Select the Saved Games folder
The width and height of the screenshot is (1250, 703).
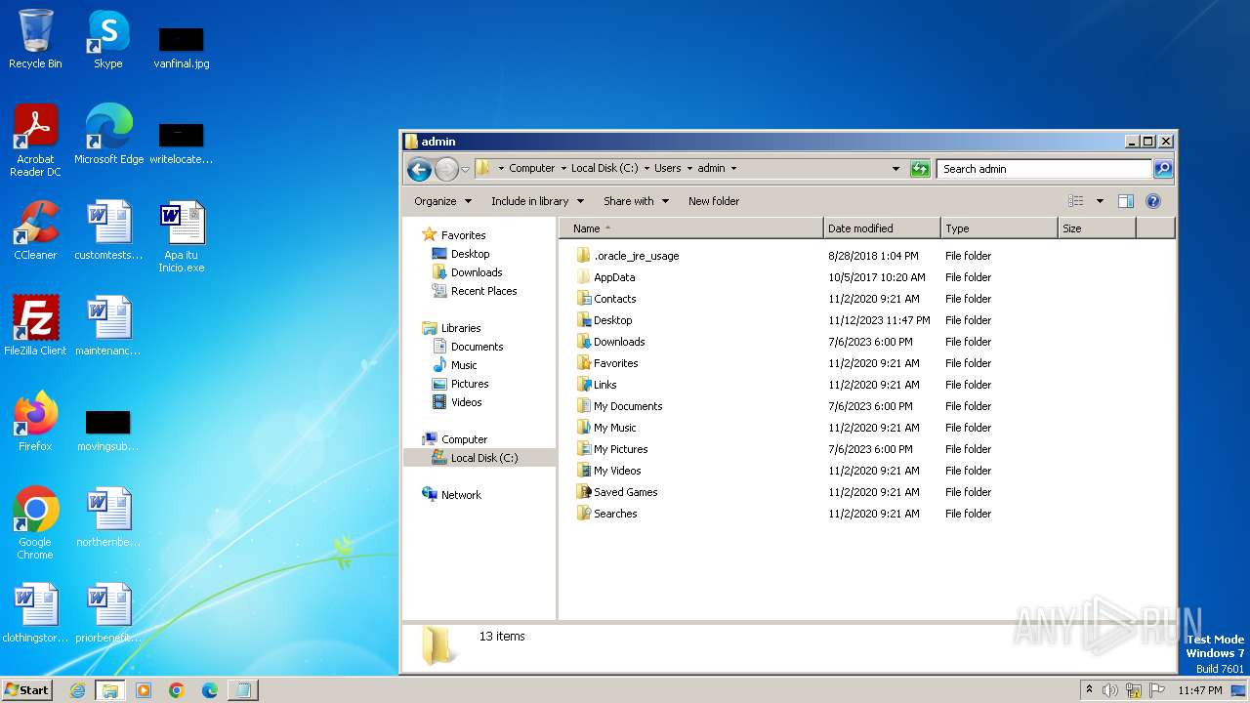pos(616,492)
